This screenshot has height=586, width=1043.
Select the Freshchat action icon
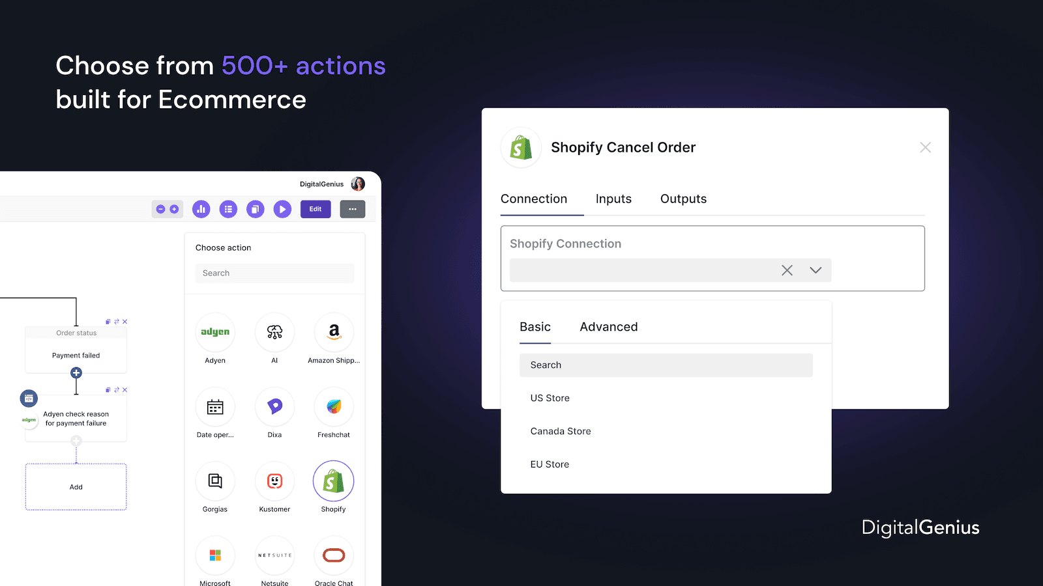tap(334, 406)
